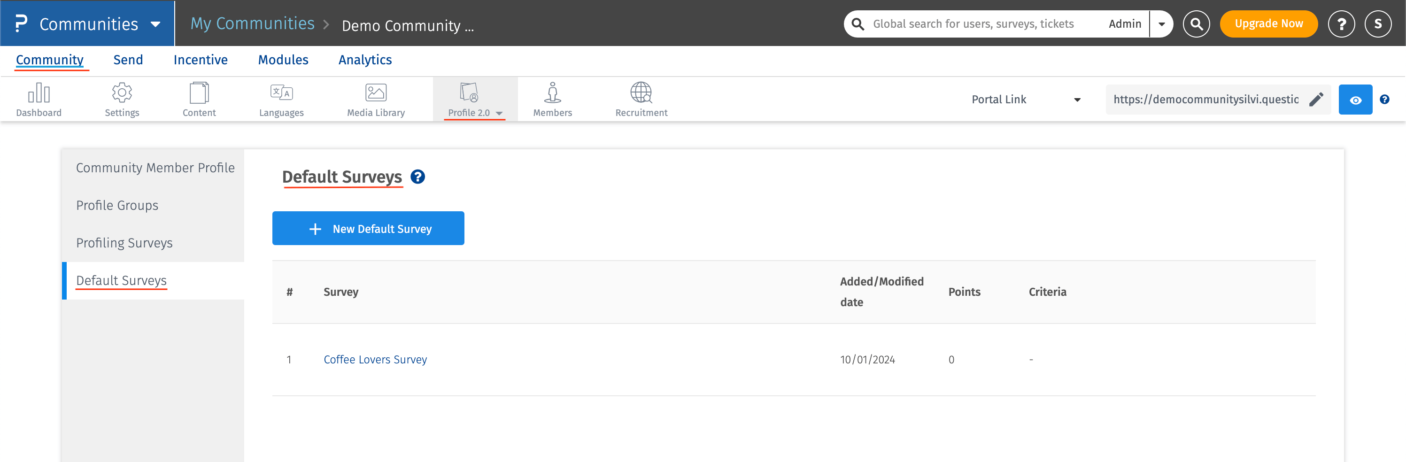Open the Members person icon
The width and height of the screenshot is (1406, 462).
coord(552,93)
